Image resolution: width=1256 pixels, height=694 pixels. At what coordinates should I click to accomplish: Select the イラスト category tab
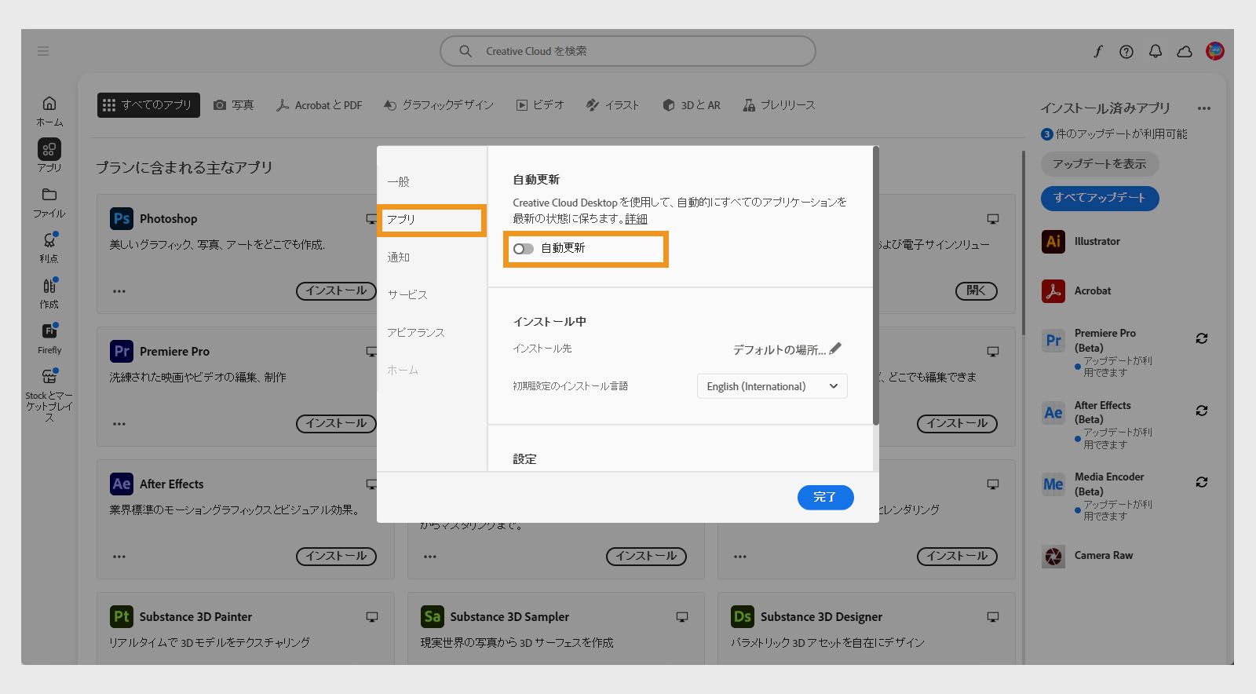[613, 105]
